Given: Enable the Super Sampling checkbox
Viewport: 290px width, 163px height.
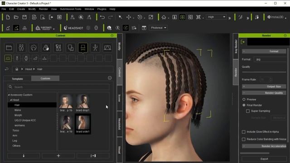Looking at the screenshot, I should click(248, 111).
